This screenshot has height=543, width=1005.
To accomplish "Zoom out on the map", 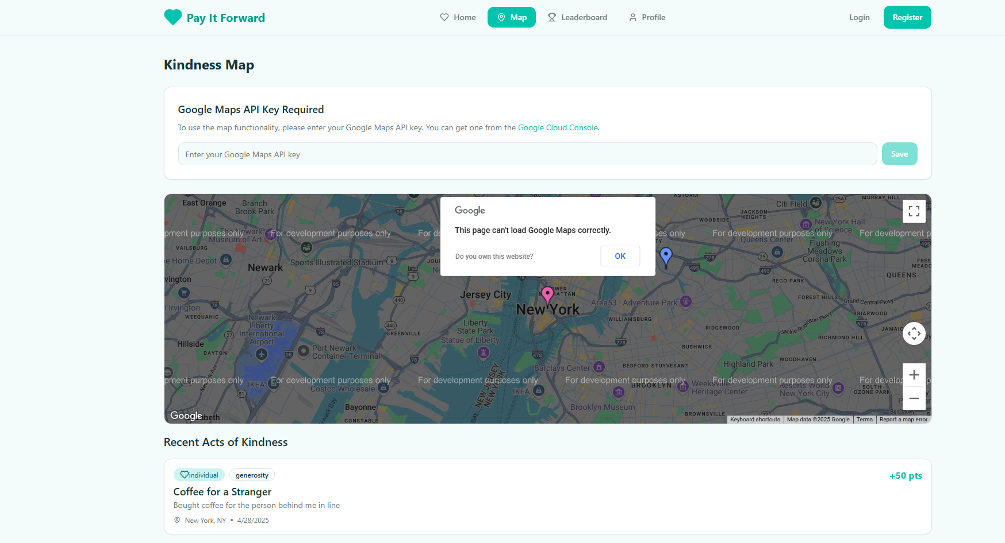I will [914, 398].
